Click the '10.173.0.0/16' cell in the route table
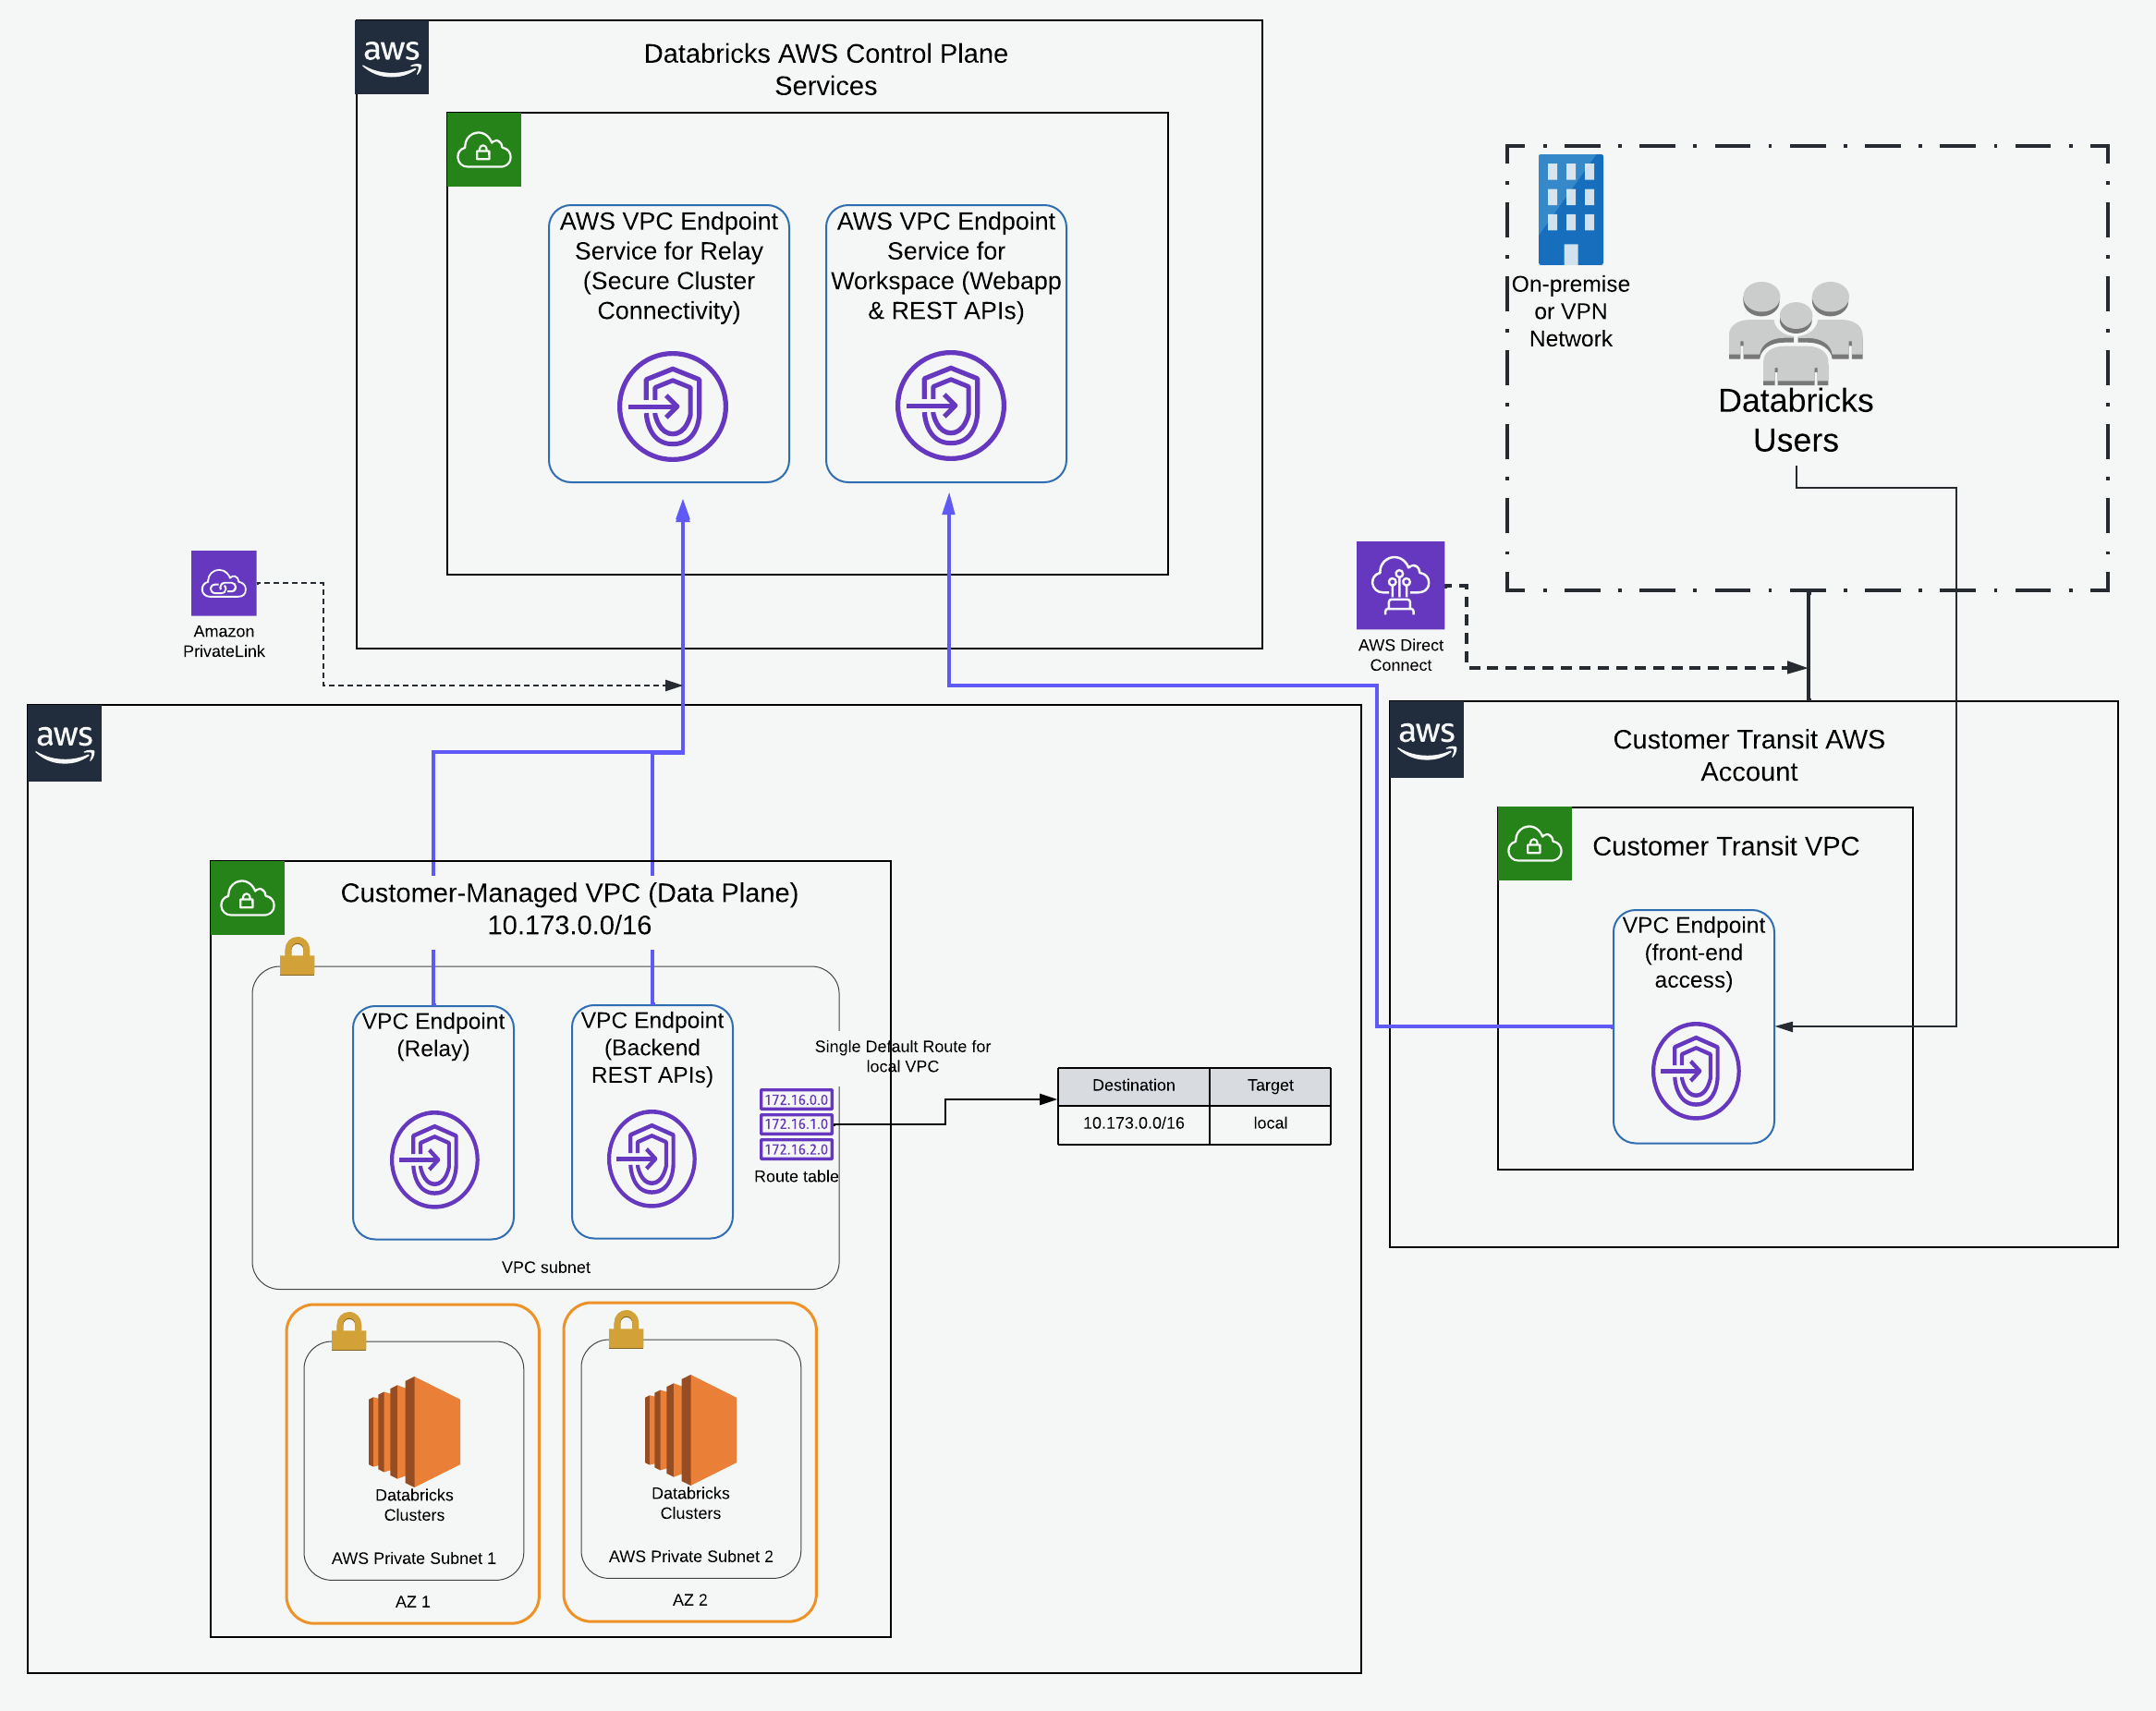Viewport: 2156px width, 1711px height. [x=1133, y=1123]
